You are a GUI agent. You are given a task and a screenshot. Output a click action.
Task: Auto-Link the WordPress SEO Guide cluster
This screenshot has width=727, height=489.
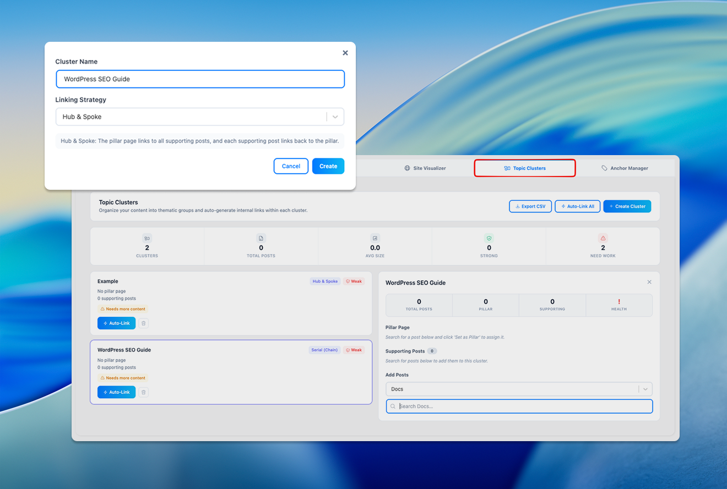(116, 392)
